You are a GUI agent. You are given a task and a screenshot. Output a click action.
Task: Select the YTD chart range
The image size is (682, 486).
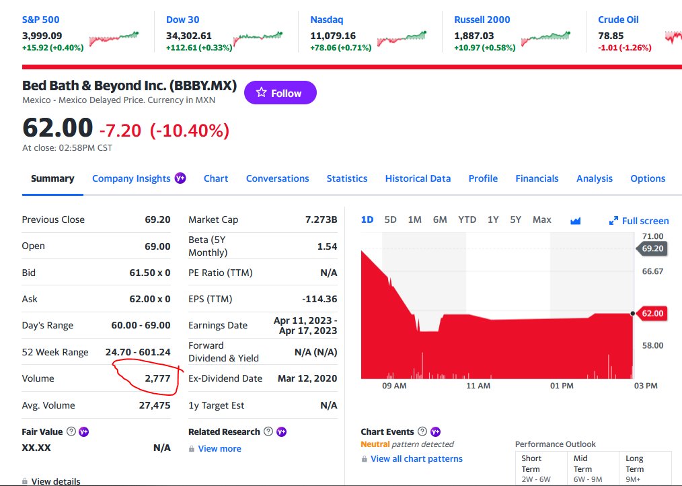tap(467, 219)
